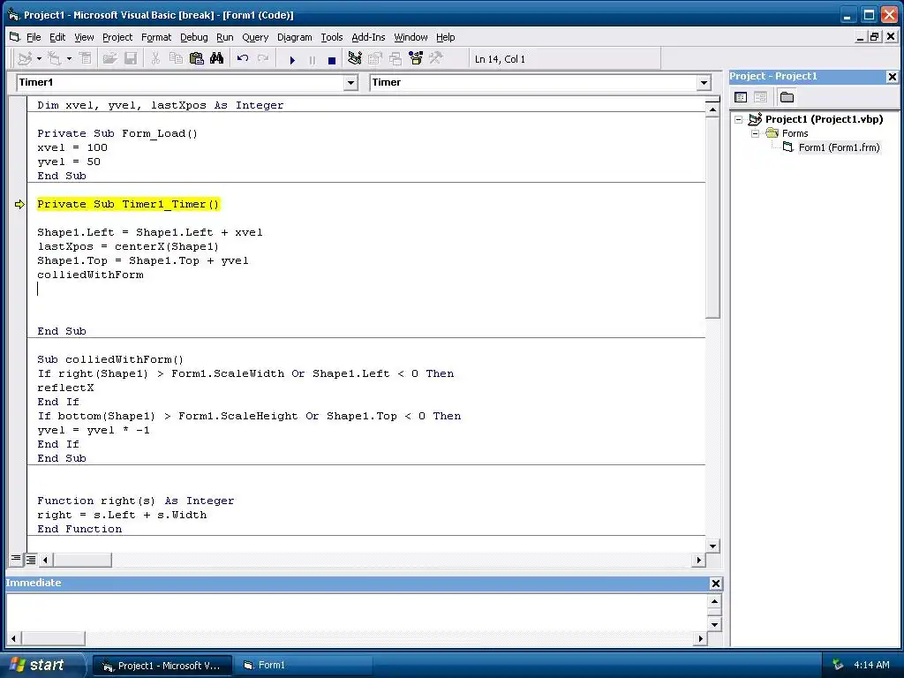The width and height of the screenshot is (904, 678).
Task: Switch to Full Module View at code window bottom
Action: point(31,559)
